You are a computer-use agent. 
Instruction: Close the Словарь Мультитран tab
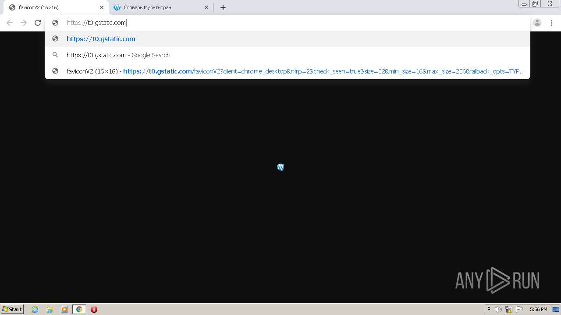point(206,7)
